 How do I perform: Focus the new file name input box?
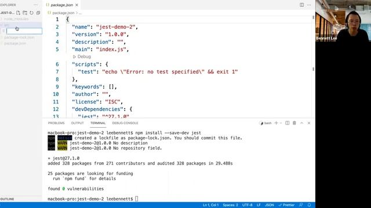24,31
